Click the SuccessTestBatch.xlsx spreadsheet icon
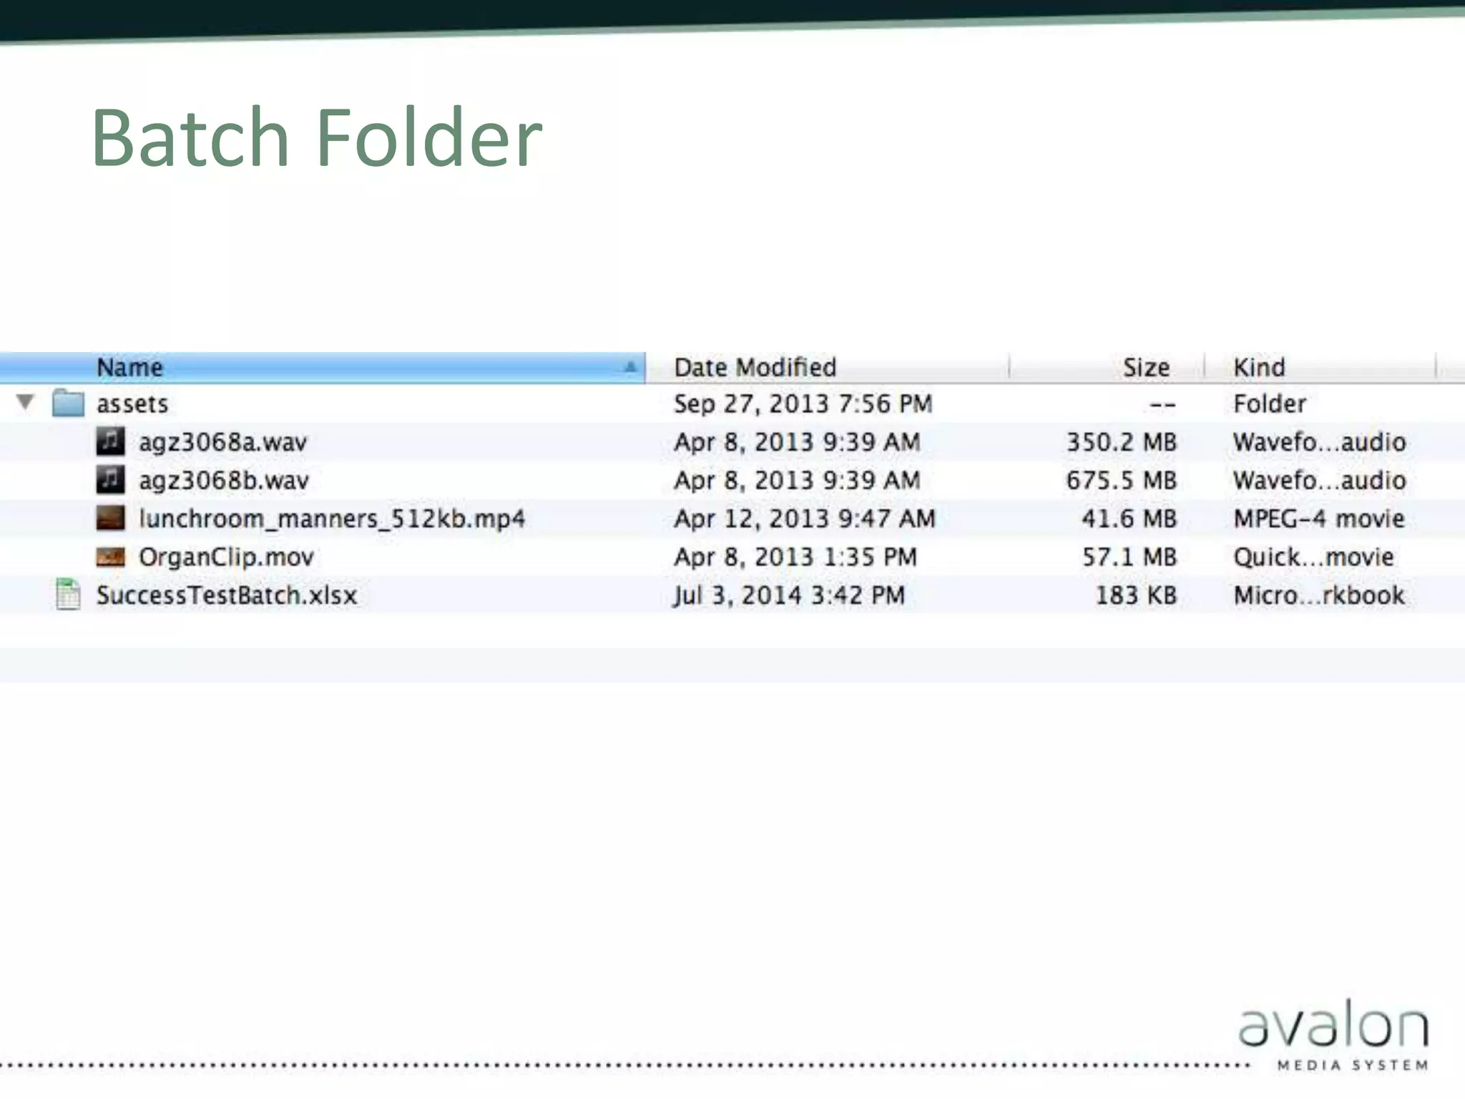 (x=68, y=595)
